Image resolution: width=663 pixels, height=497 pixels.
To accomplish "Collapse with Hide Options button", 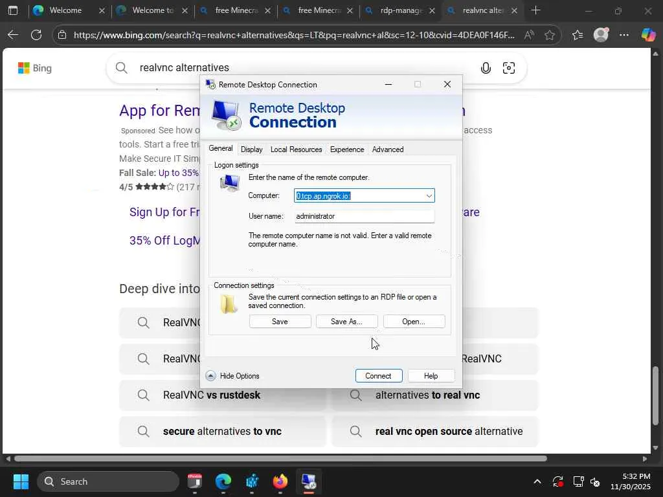I will click(232, 376).
